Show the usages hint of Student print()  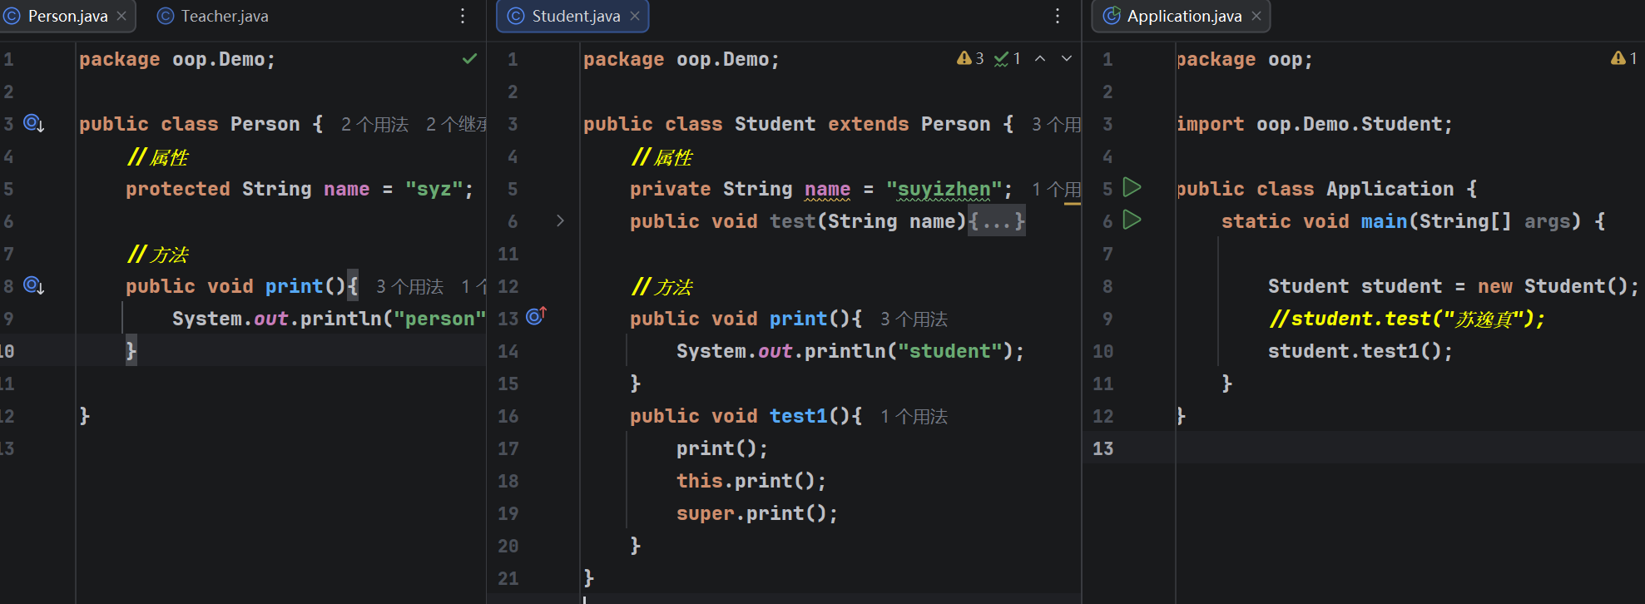914,319
